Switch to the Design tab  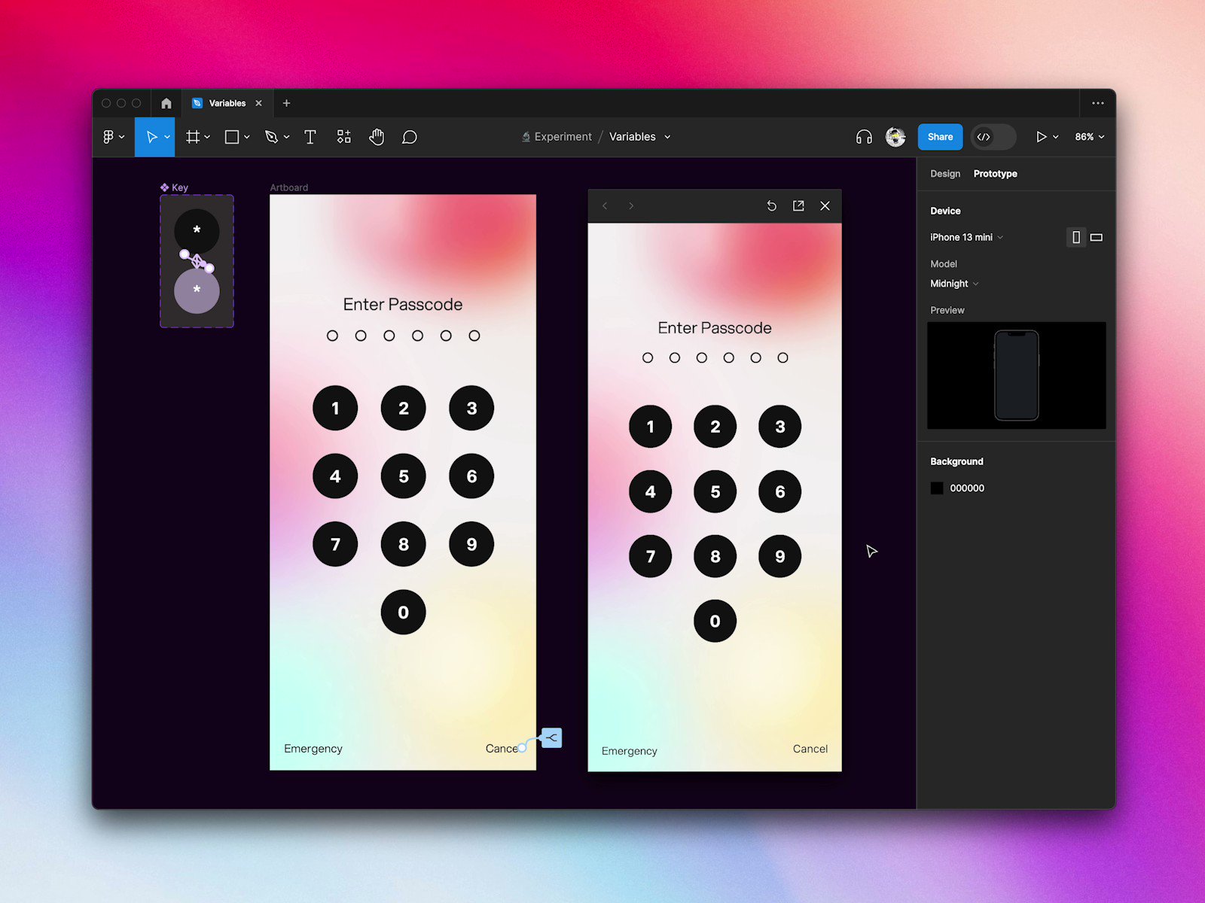(x=945, y=174)
